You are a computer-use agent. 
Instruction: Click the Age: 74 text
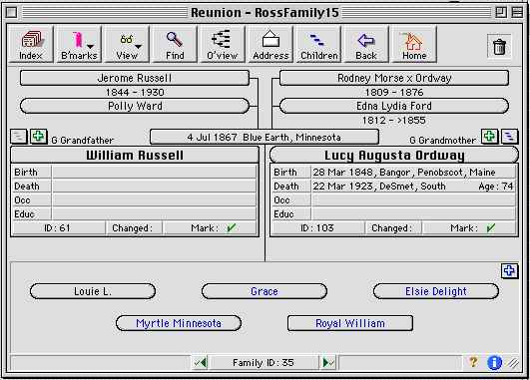[495, 187]
